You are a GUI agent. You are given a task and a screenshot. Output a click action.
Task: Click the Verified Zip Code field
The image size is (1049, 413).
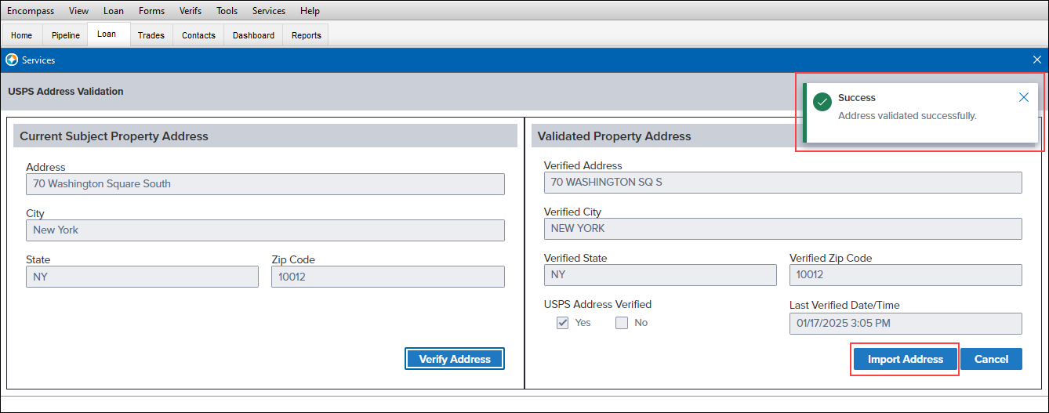pyautogui.click(x=906, y=275)
